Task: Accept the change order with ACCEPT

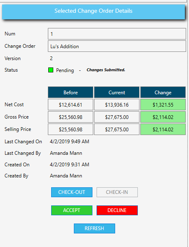Action: point(72,210)
